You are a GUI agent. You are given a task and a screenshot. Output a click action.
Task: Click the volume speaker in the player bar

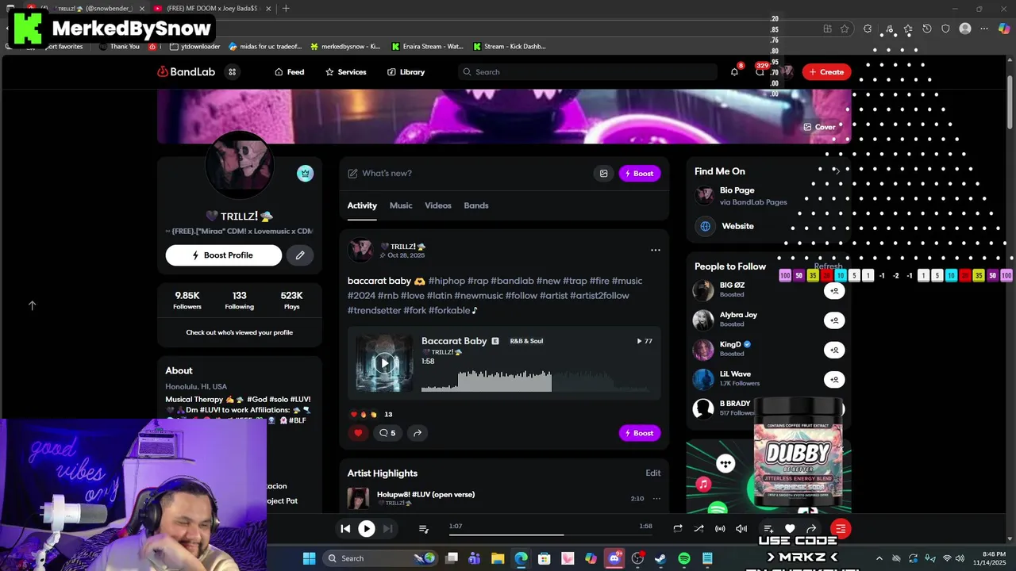tap(741, 529)
